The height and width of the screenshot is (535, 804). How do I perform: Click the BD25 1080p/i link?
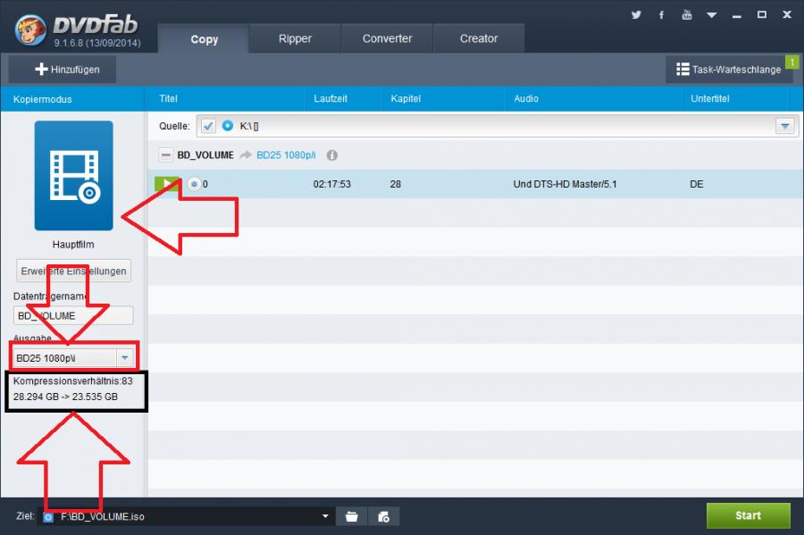(x=286, y=155)
